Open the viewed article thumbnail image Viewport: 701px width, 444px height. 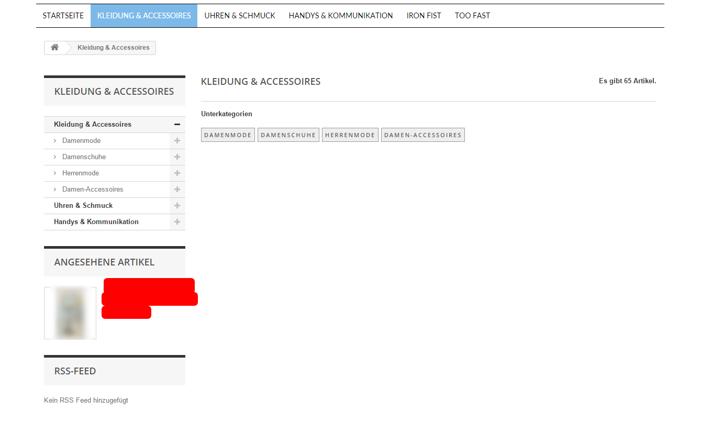pyautogui.click(x=70, y=313)
